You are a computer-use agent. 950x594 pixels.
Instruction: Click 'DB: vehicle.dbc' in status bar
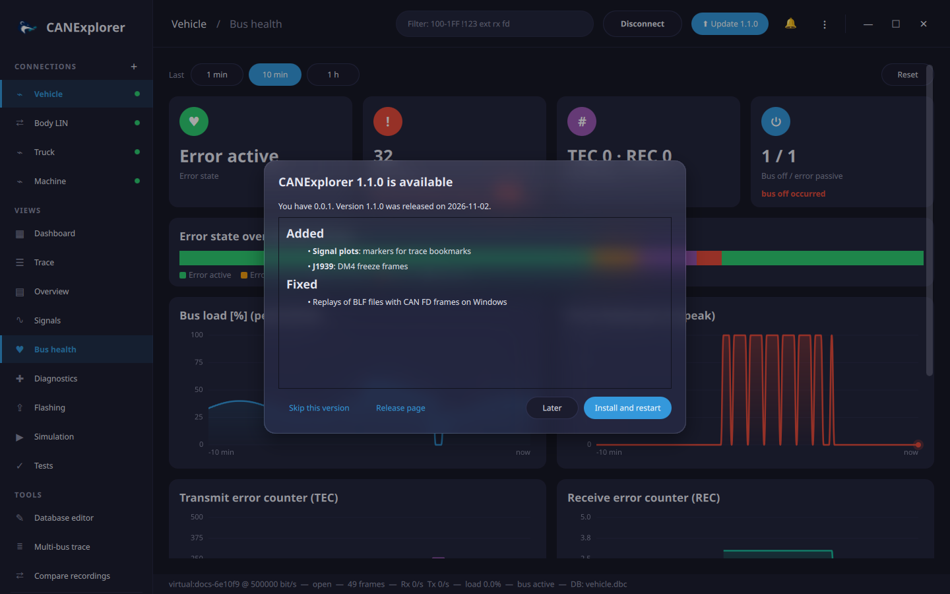[599, 584]
